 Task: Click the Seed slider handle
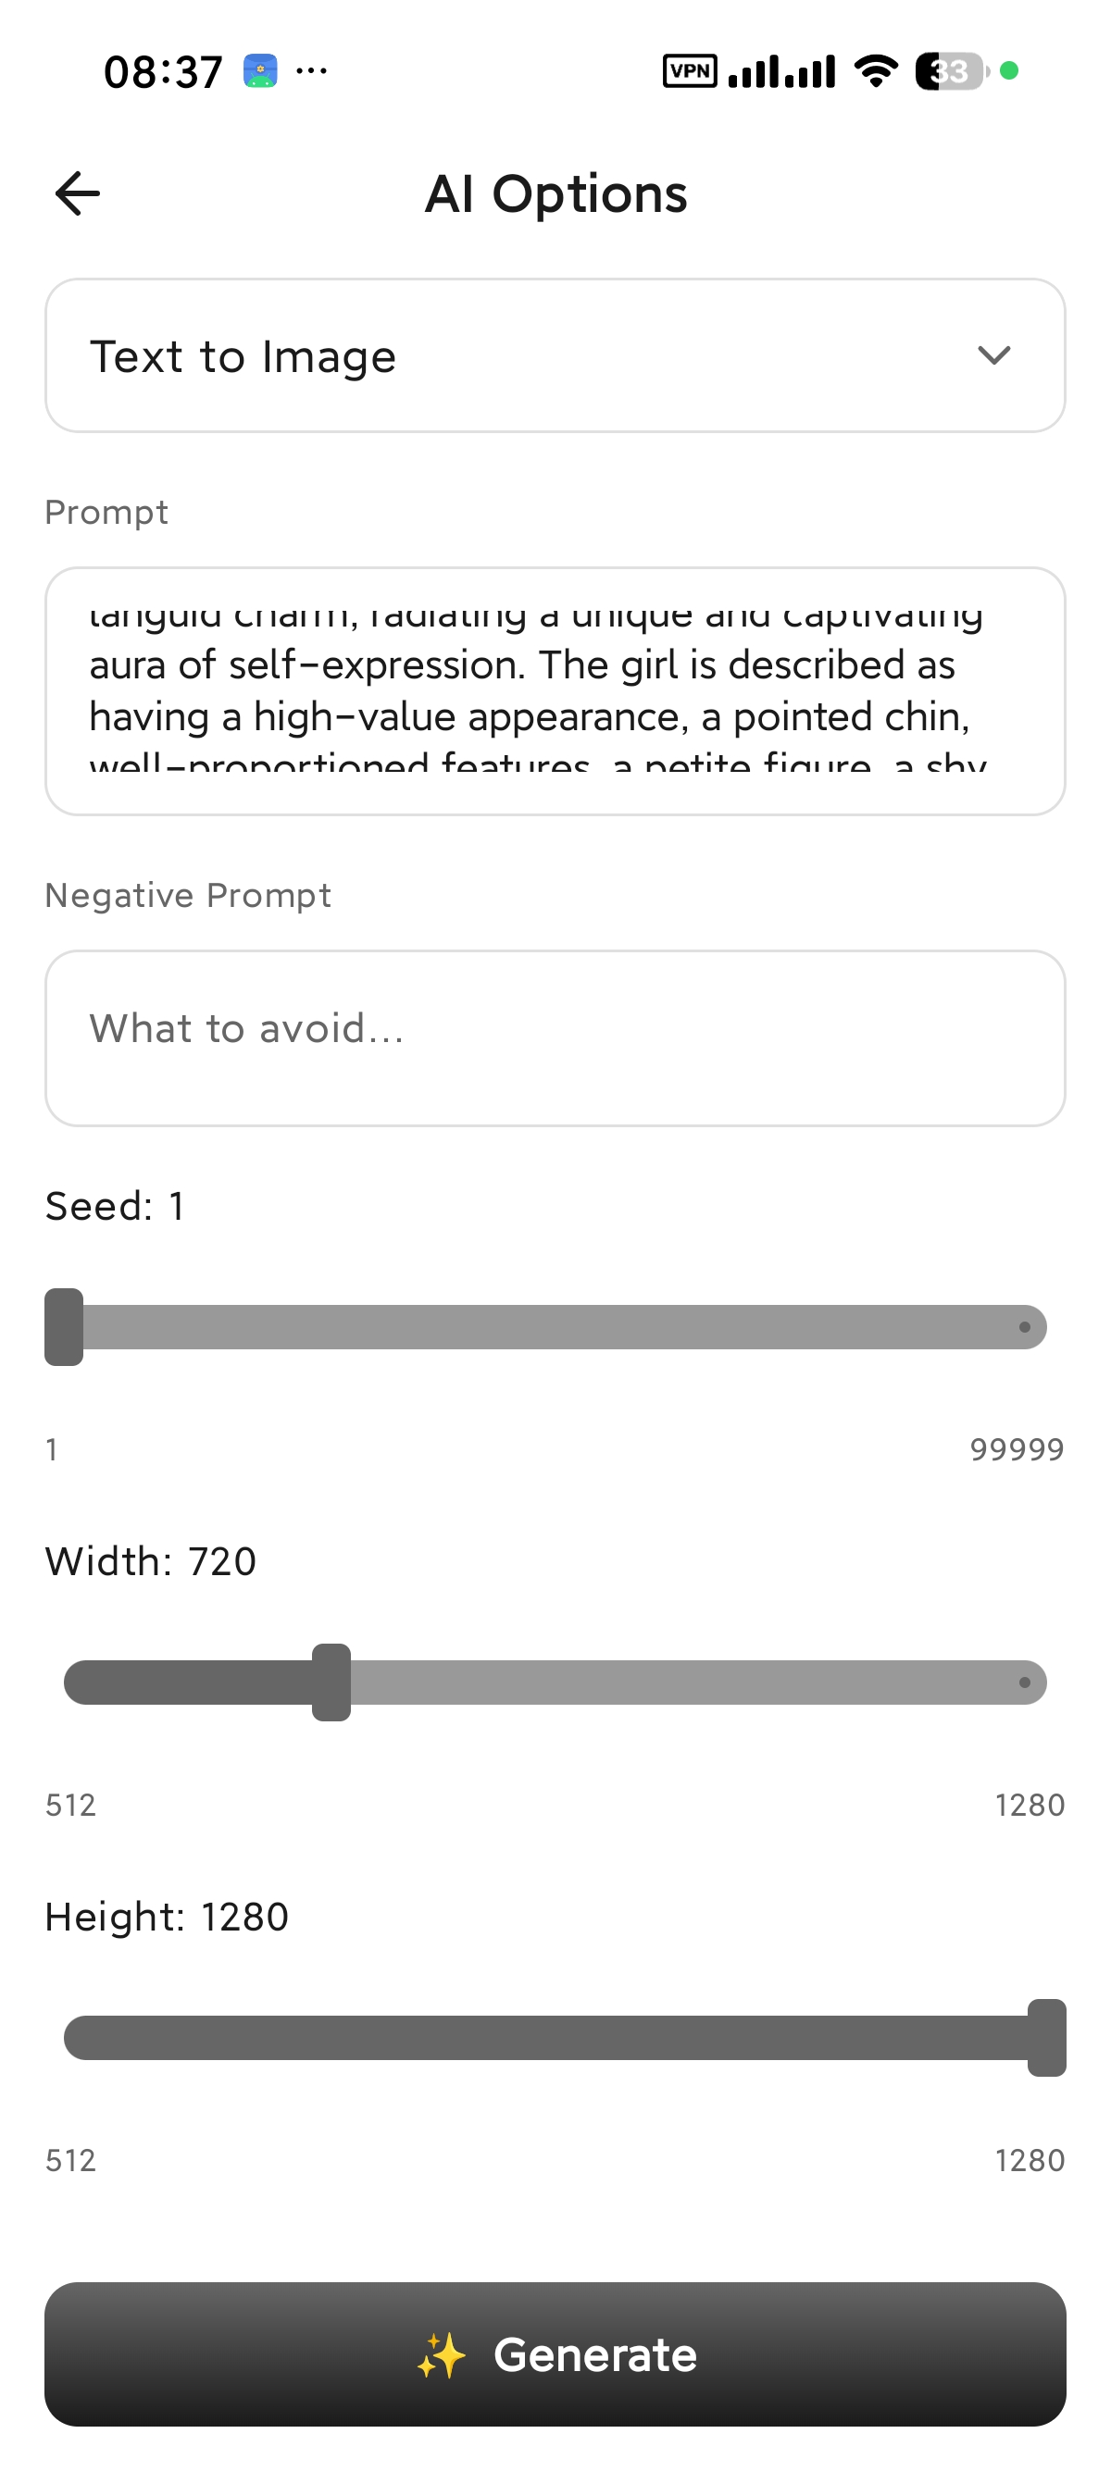63,1326
